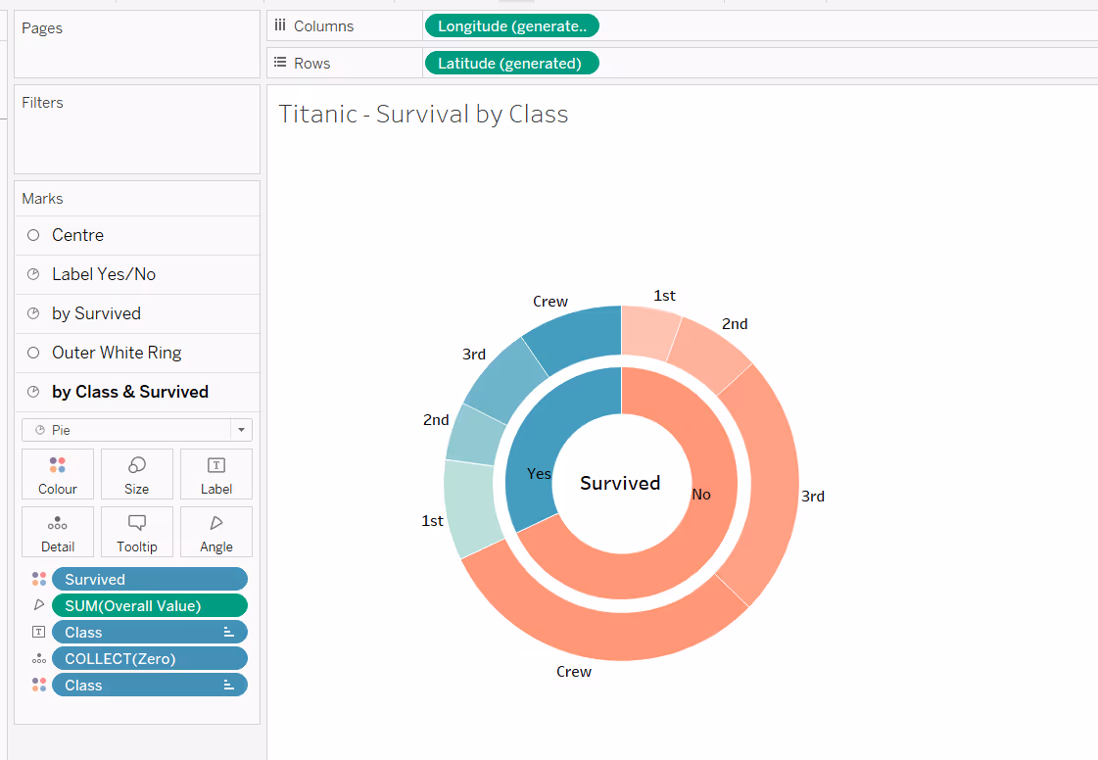Open the Label marks card button
Screen dimensions: 1098x760
(x=215, y=474)
